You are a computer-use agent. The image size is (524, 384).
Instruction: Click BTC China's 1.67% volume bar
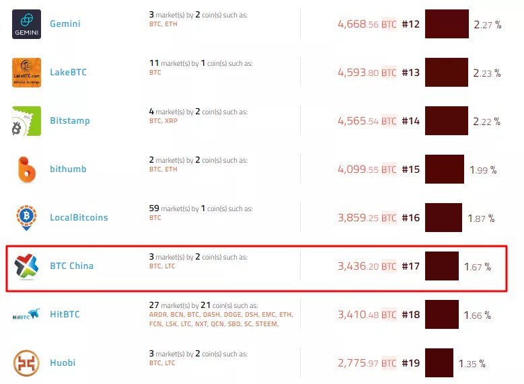pos(442,266)
